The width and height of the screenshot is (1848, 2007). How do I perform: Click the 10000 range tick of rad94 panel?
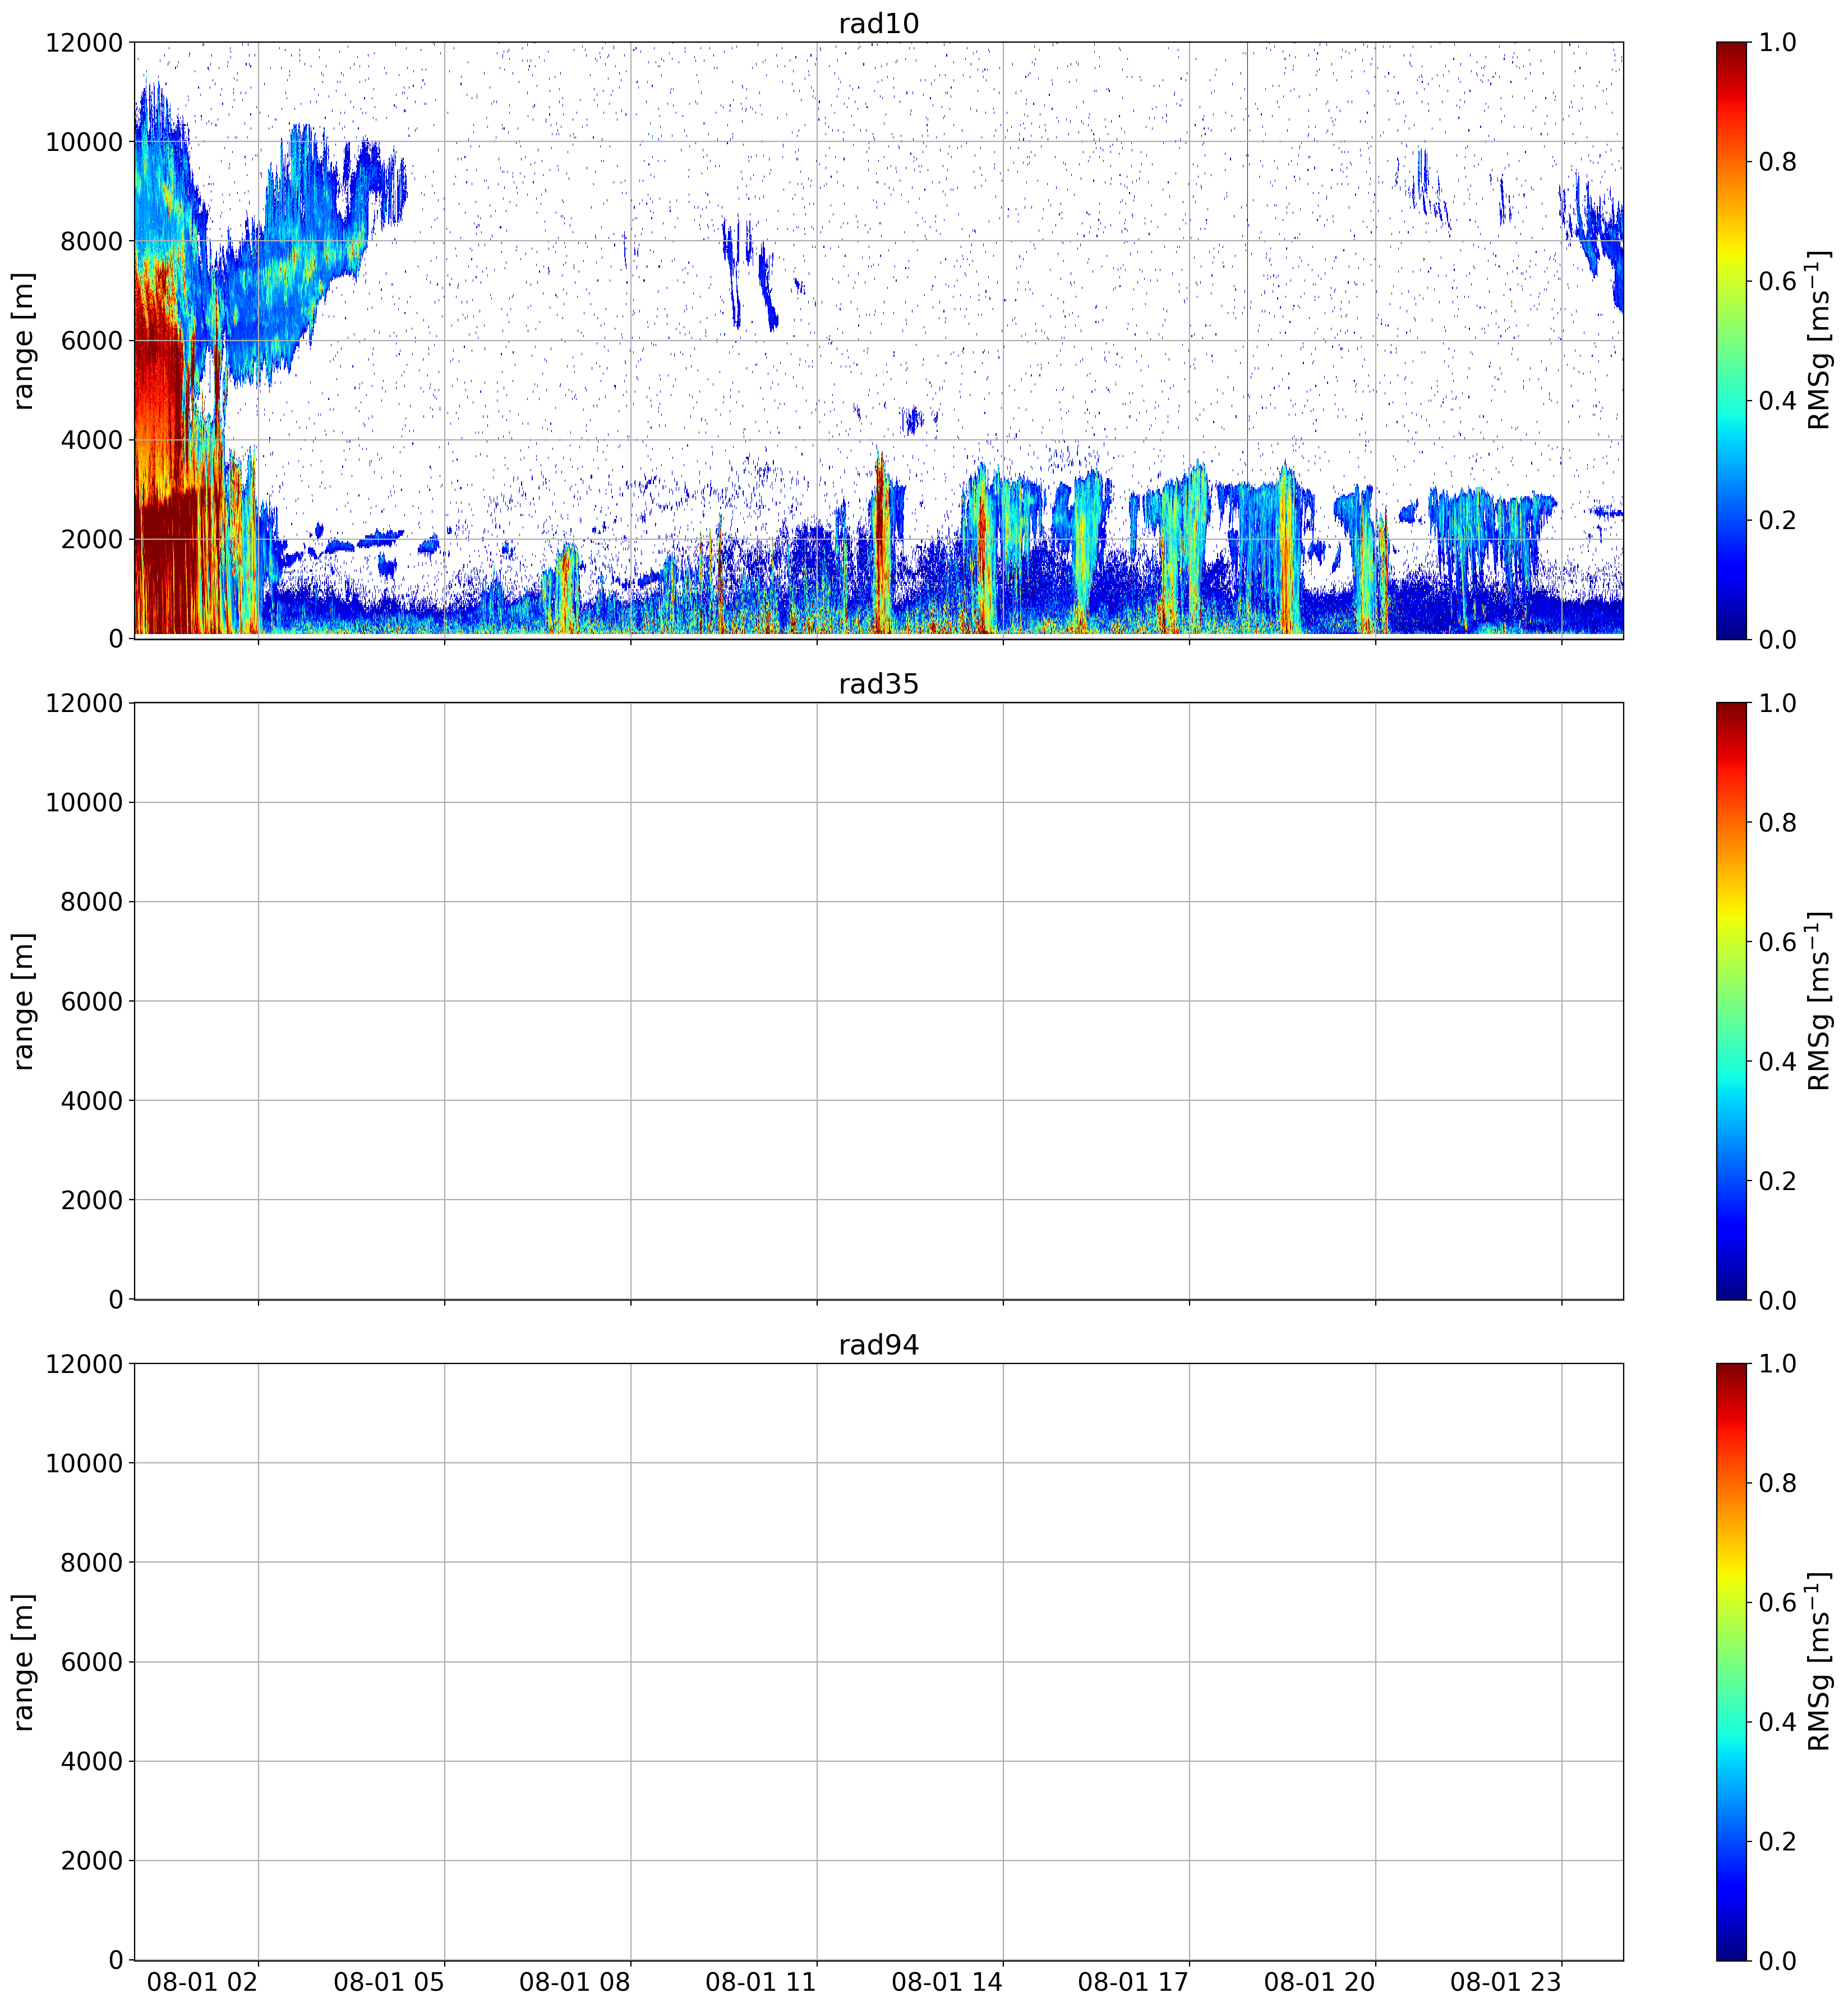84,1464
